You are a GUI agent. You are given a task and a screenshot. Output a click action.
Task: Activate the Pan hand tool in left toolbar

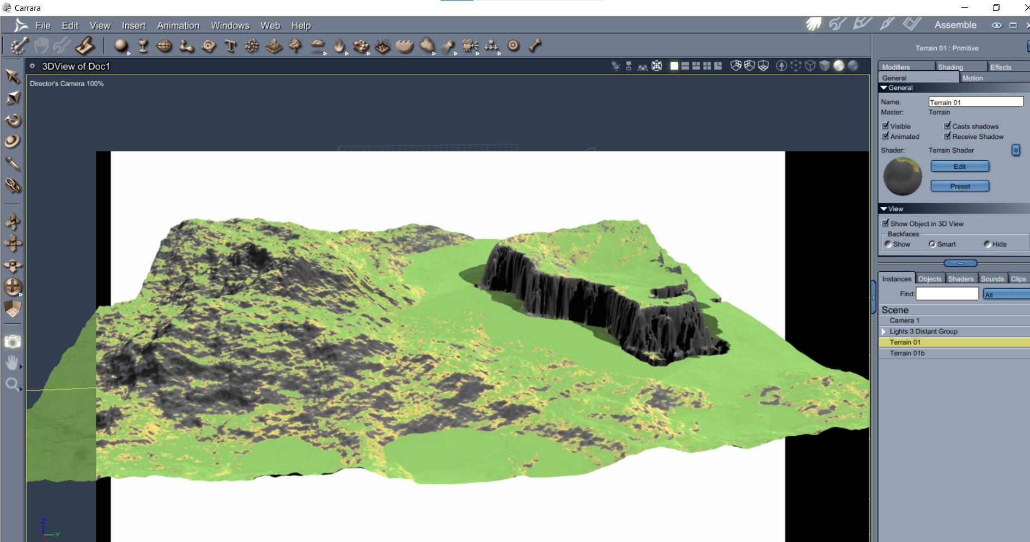tap(12, 363)
